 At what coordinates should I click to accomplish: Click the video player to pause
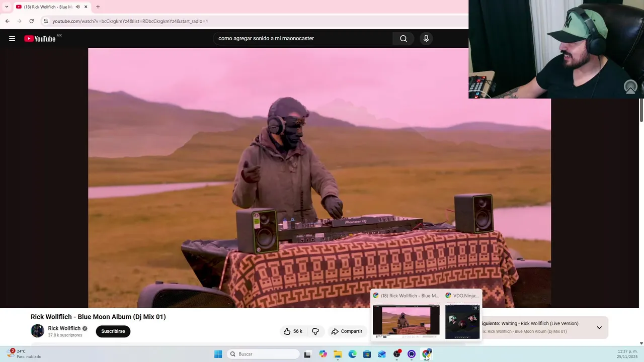tap(319, 178)
